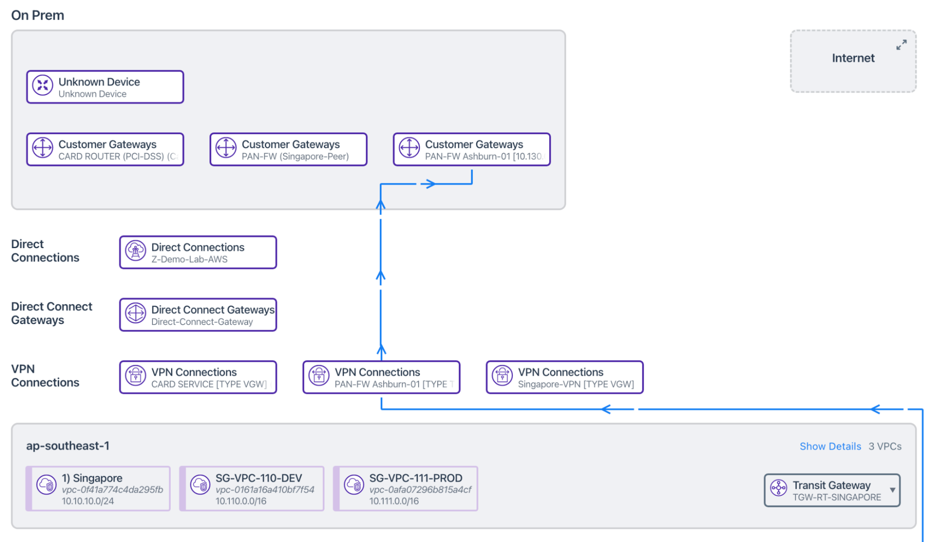This screenshot has height=542, width=932.
Task: Click the PAN-FW Singapore-Peer gateway icon
Action: 226,149
